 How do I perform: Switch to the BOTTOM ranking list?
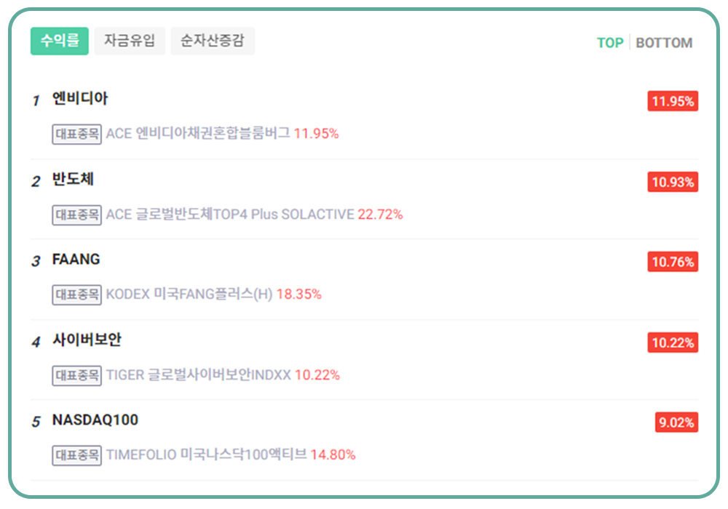click(664, 43)
